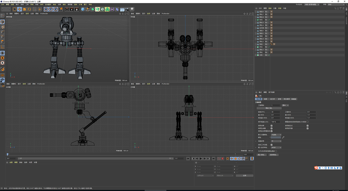Image resolution: width=348 pixels, height=191 pixels.
Task: Open the 厘米 unit dropdown
Action: (285, 105)
